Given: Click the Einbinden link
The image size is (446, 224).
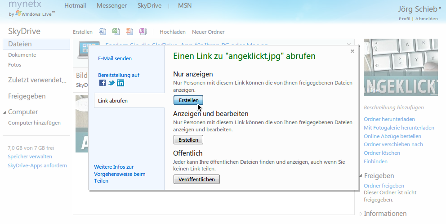Looking at the screenshot, I should pos(375,161).
